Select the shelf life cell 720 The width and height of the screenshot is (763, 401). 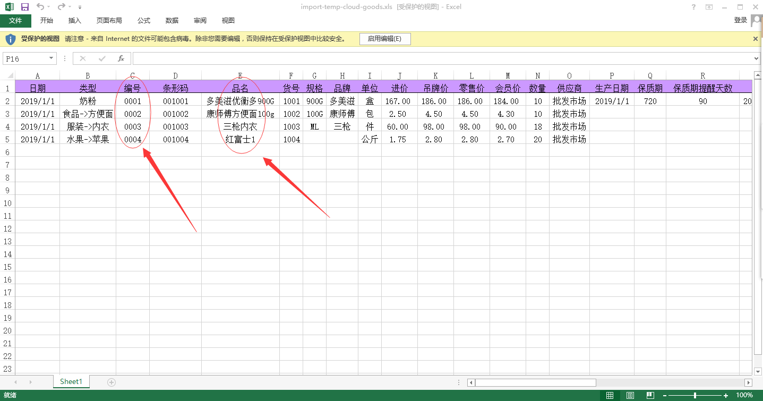click(650, 101)
